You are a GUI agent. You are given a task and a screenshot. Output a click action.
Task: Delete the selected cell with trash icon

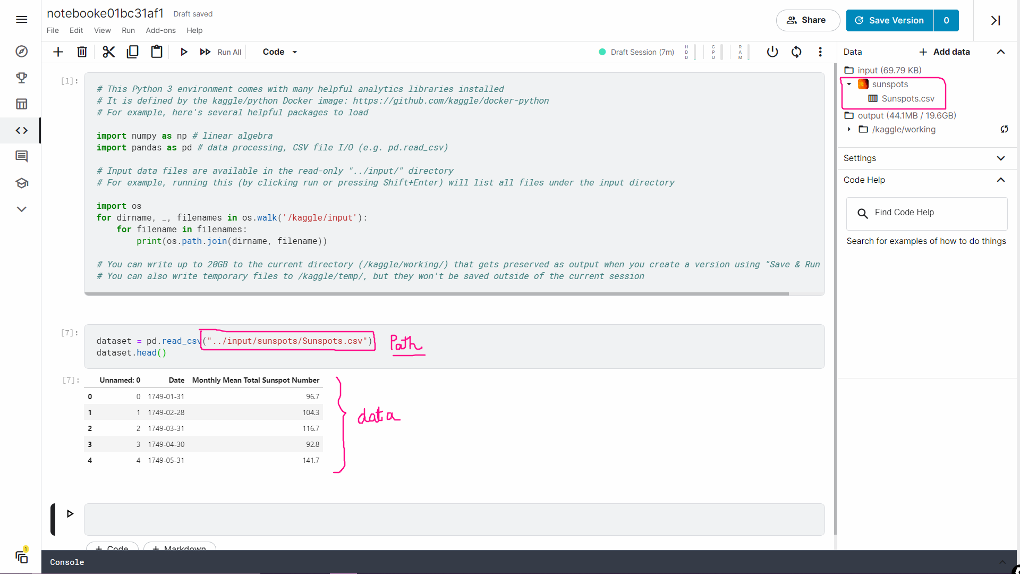82,52
